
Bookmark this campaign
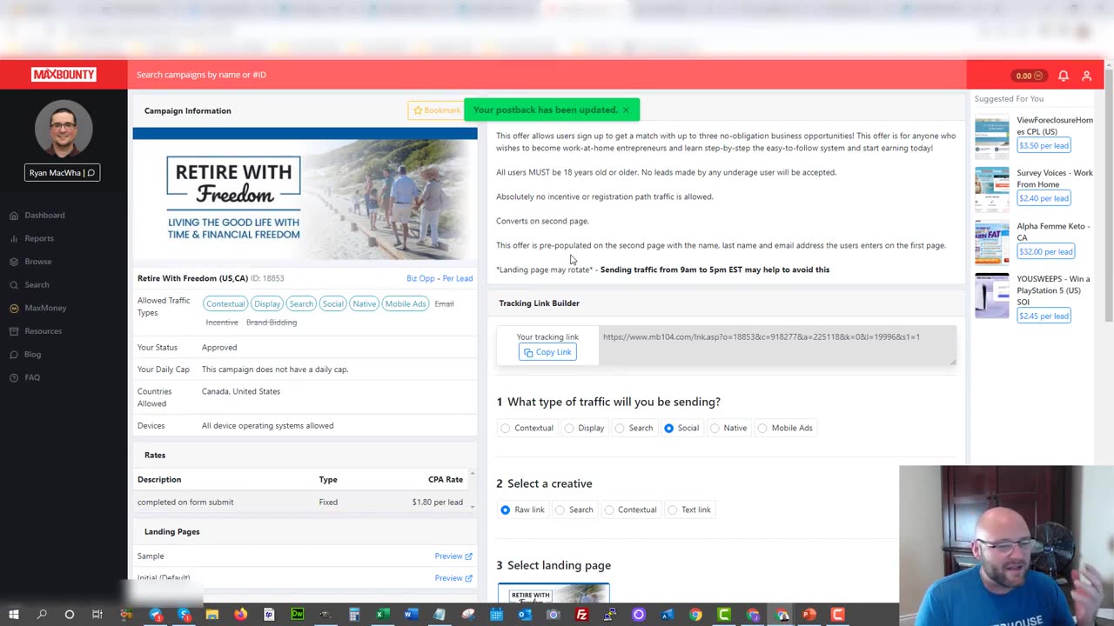coord(436,110)
